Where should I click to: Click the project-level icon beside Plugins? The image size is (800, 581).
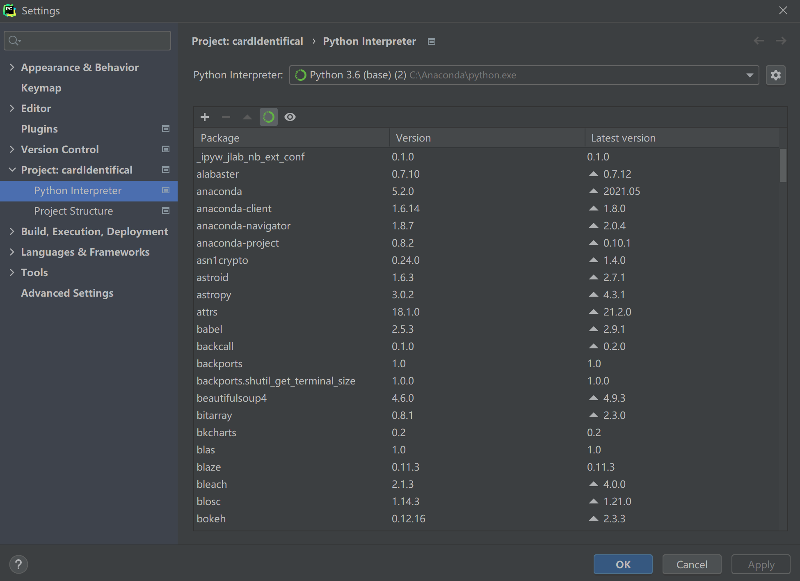coord(166,129)
